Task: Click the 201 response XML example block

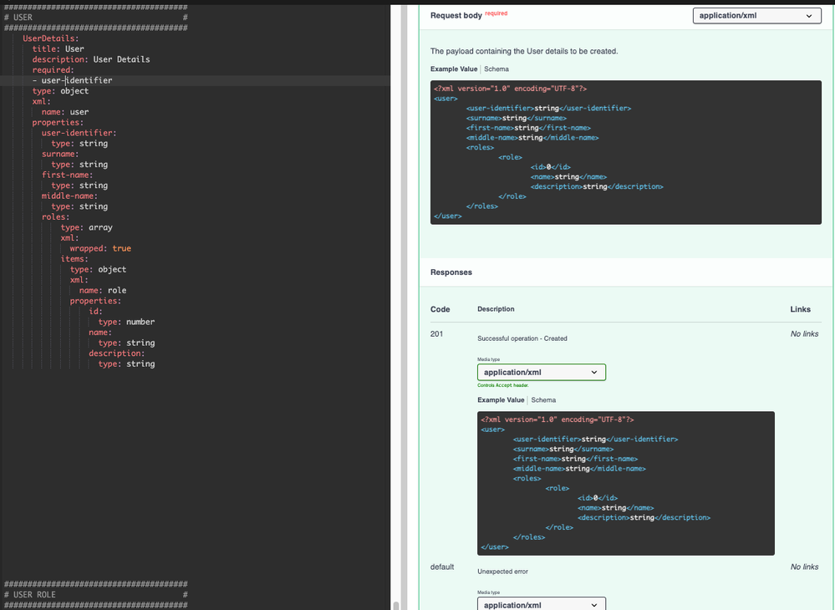Action: point(625,482)
